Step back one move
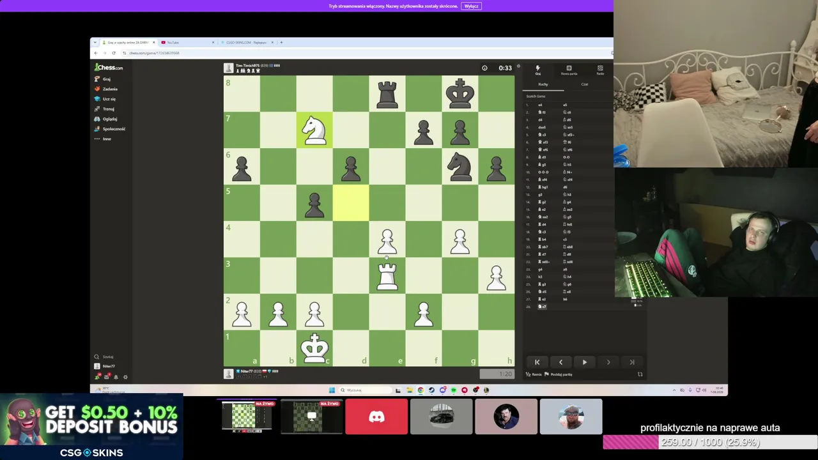818x460 pixels. tap(560, 362)
